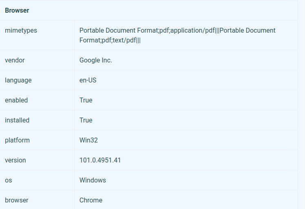Viewport: 305px width, 209px height.
Task: Click the language row label
Action: click(x=18, y=80)
